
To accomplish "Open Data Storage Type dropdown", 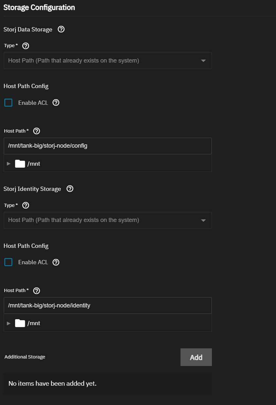I will [x=108, y=61].
